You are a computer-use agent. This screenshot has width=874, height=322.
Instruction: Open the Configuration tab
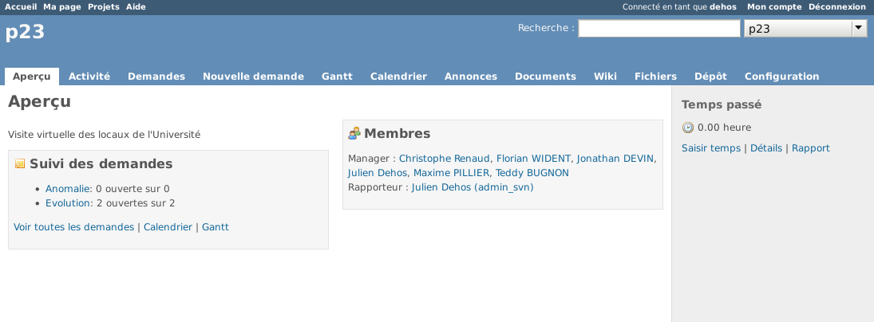pos(781,77)
